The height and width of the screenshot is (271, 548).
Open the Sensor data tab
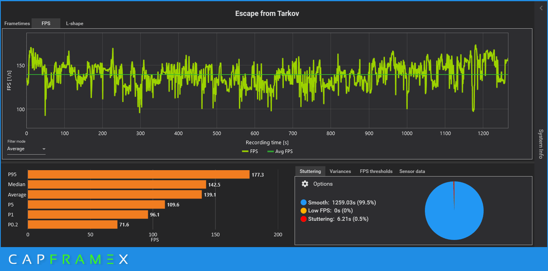pyautogui.click(x=412, y=171)
